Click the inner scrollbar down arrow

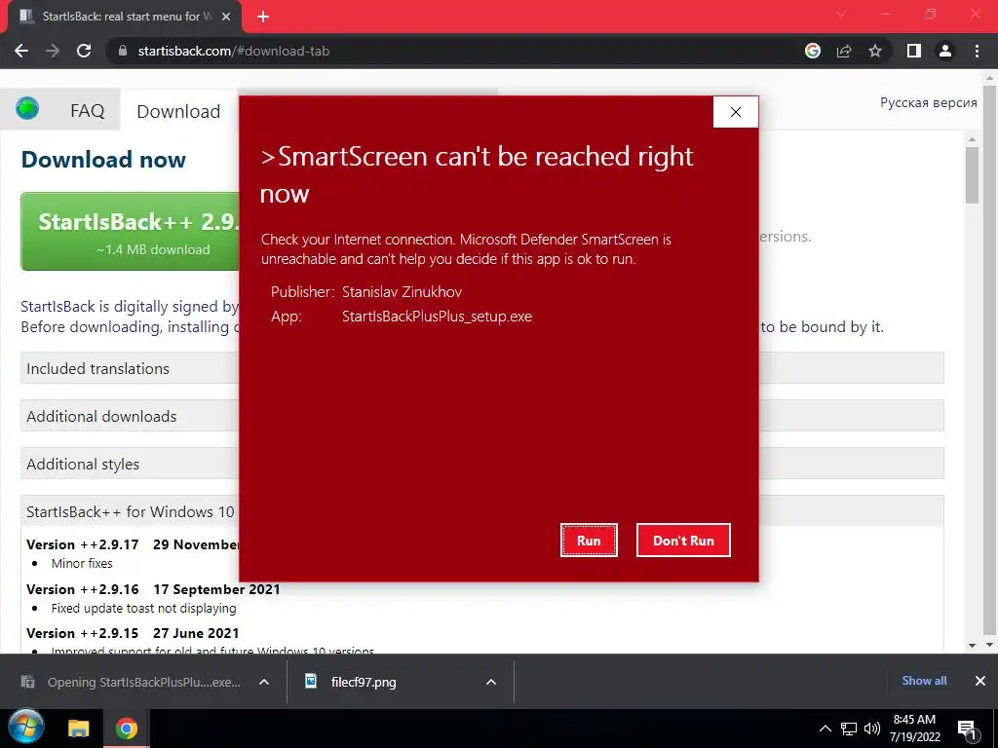tap(972, 645)
